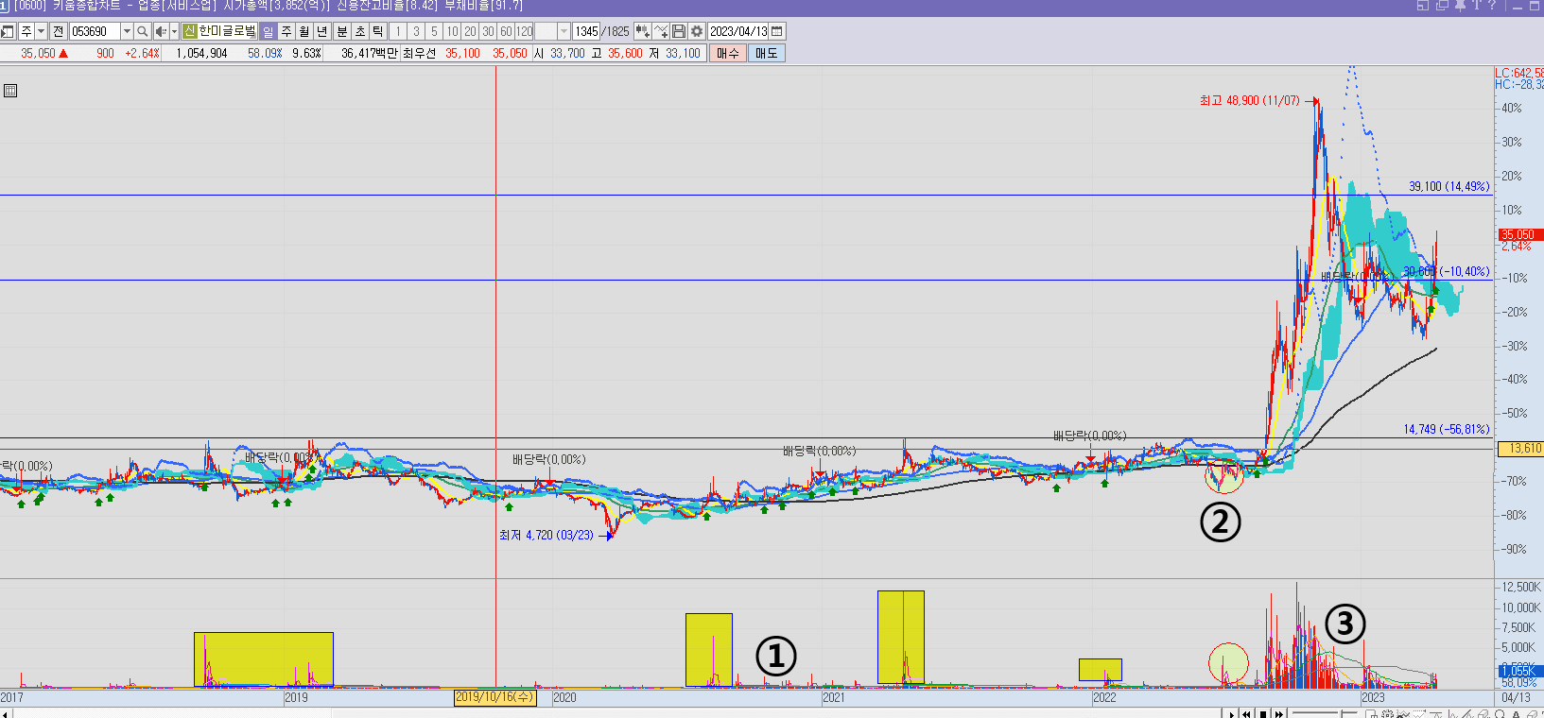Click the 1,055K volume tag on the volume axis
The width and height of the screenshot is (1544, 718).
pos(1518,671)
